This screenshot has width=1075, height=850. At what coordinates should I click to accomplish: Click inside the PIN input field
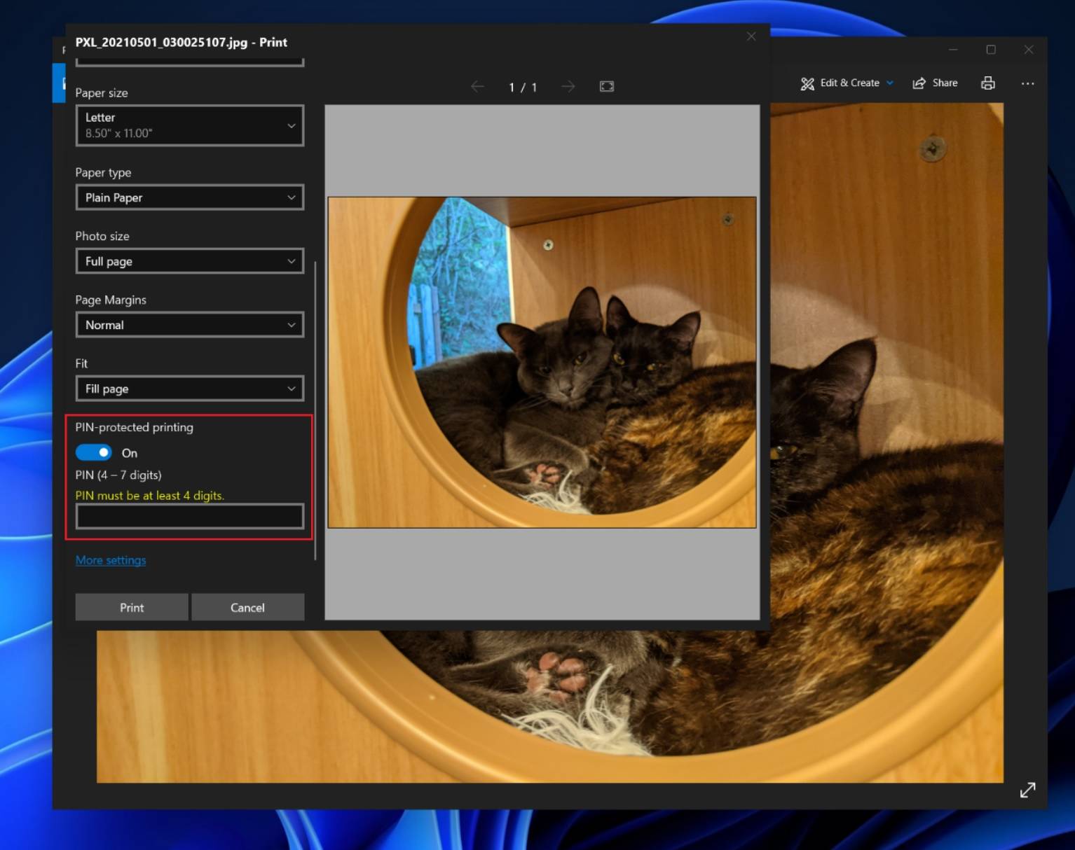click(189, 516)
